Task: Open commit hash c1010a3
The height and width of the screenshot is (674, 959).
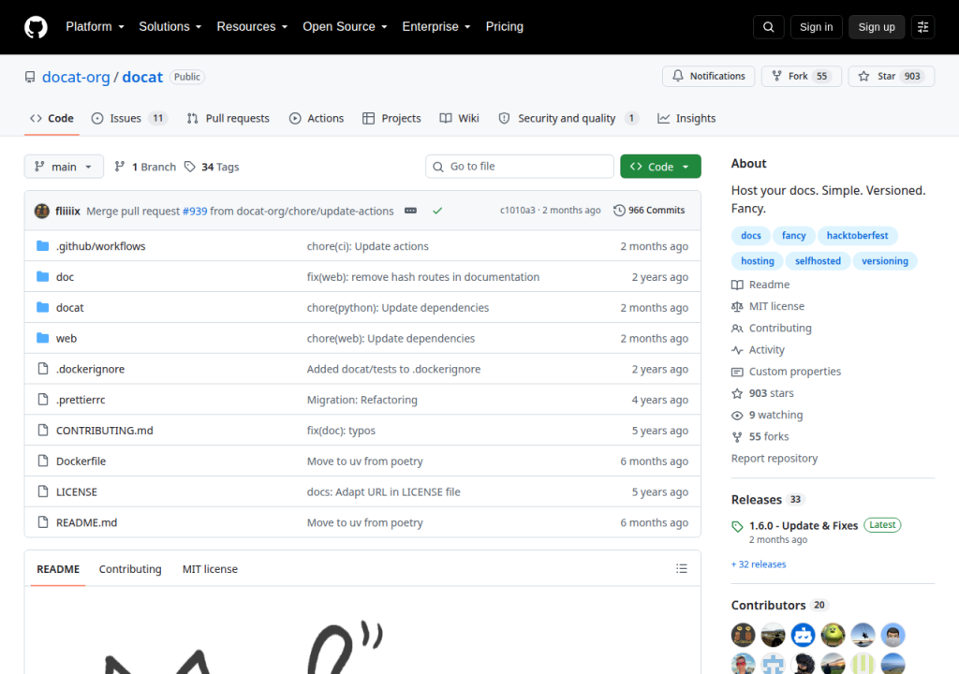Action: click(517, 211)
